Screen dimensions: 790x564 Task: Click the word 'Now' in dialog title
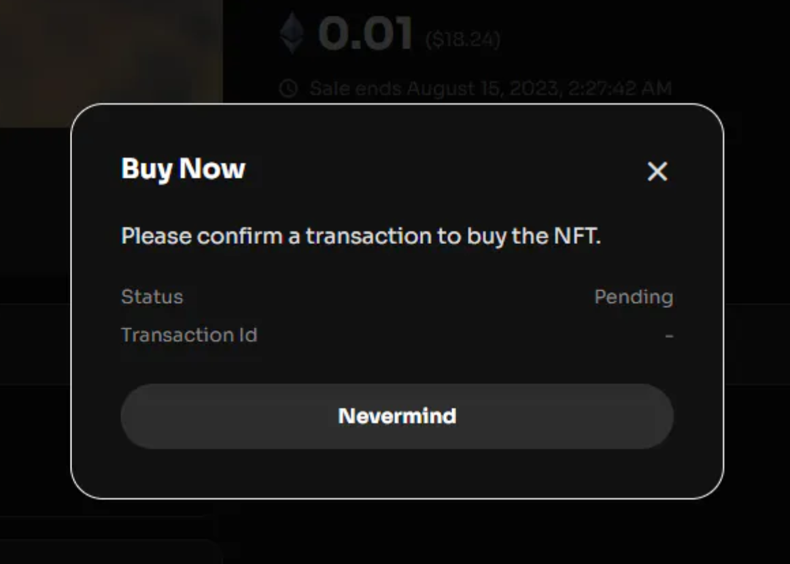coord(212,169)
